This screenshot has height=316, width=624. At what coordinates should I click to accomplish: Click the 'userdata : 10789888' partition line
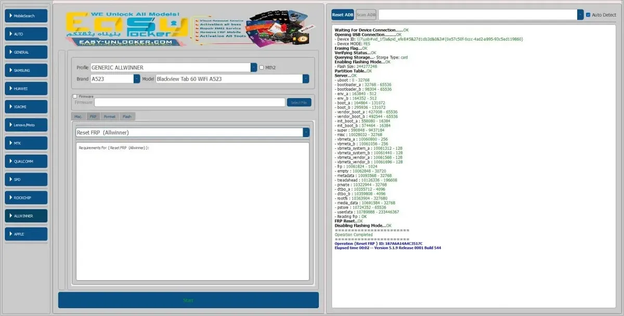point(367,212)
